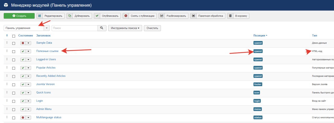Screen dimensions: 334x123
Task: Sort by Заголовок column
Action: [43, 36]
